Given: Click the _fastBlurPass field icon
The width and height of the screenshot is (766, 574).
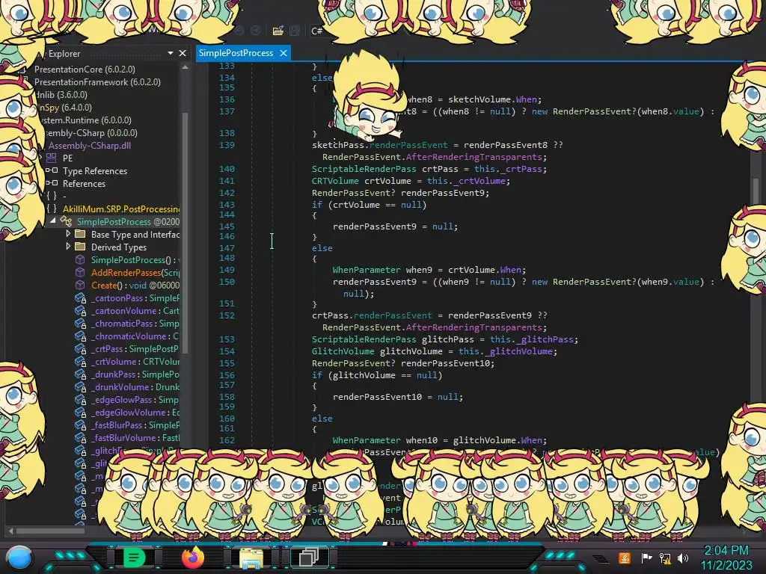Looking at the screenshot, I should coord(80,425).
